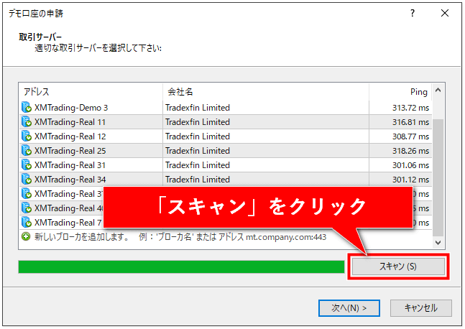Click ping value 301.06 ms
Viewport: 465px width, 329px height.
410,165
